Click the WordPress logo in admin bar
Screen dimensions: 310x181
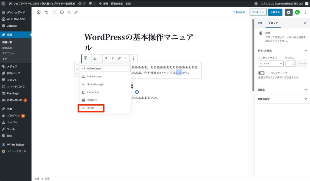click(x=3, y=3)
